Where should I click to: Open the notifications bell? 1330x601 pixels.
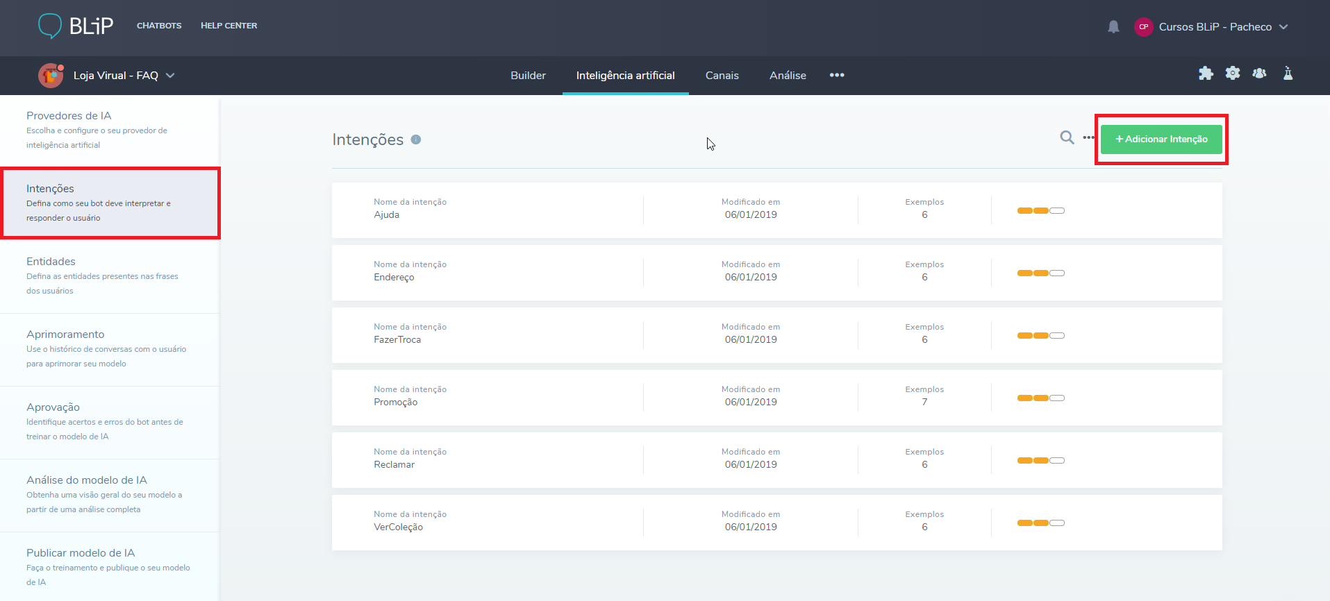[x=1113, y=27]
